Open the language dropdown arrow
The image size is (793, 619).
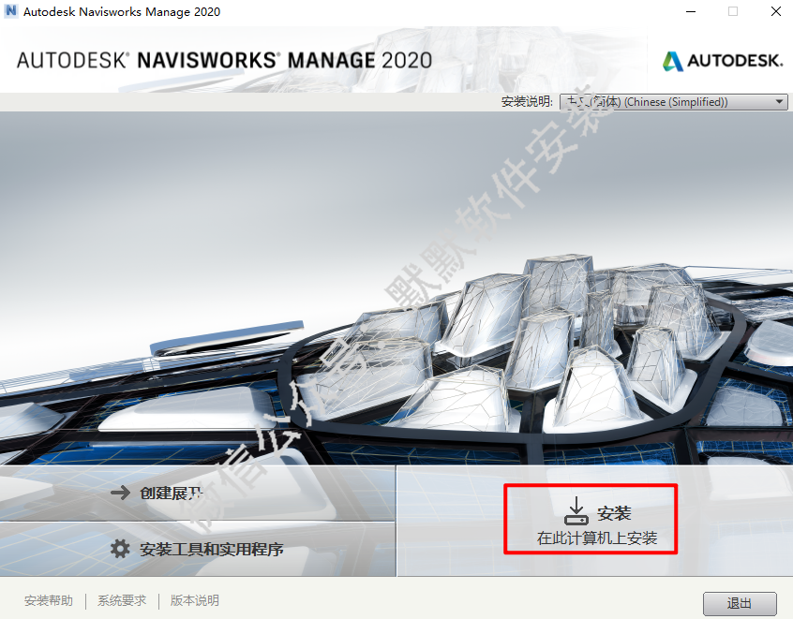[779, 101]
